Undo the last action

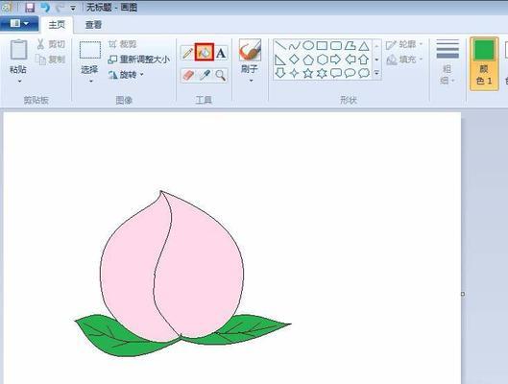[45, 7]
